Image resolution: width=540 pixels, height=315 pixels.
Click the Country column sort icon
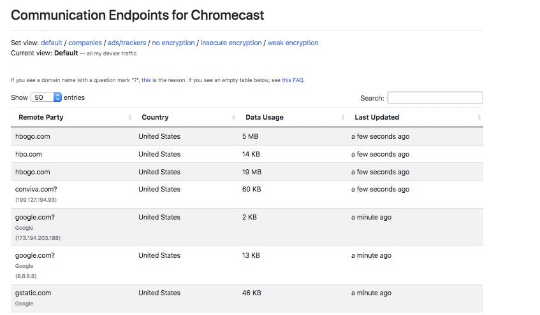[234, 118]
